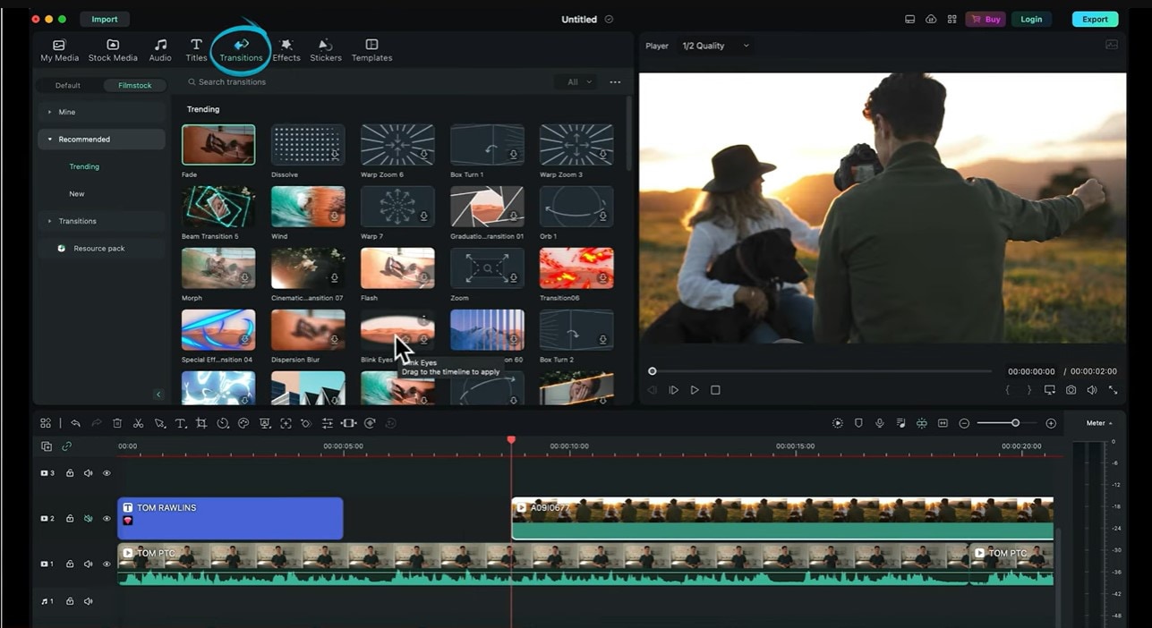The image size is (1152, 628).
Task: Click the Import button
Action: 105,19
